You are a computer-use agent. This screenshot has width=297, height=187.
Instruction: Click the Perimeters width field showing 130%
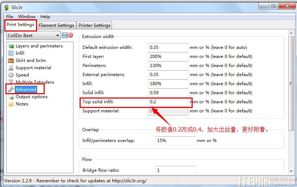(168, 66)
